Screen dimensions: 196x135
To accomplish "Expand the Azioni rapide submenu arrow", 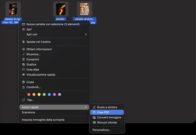I will click(86, 107).
